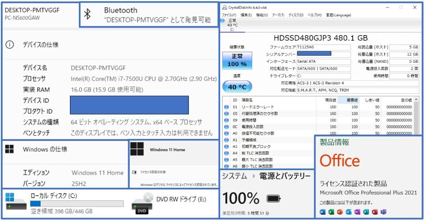Click the 生の値 column header
Viewport: 426px width, 221px height.
coord(406,100)
